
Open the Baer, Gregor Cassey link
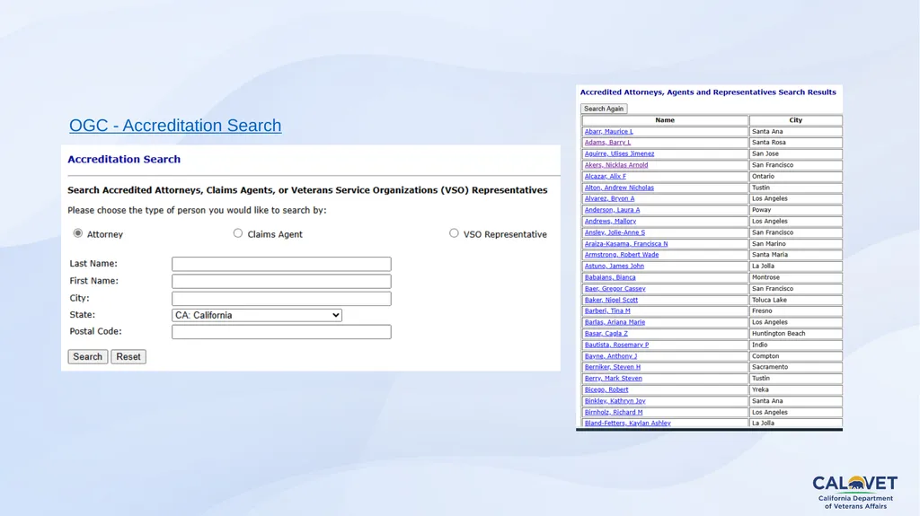[x=615, y=288]
